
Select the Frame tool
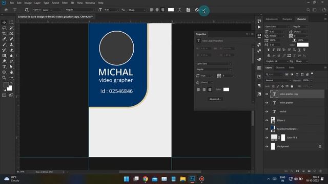point(11,33)
